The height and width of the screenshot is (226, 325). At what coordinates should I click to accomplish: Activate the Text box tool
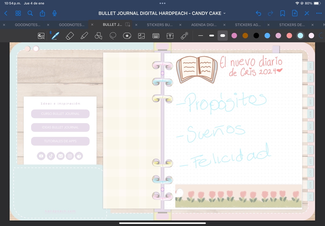[170, 36]
